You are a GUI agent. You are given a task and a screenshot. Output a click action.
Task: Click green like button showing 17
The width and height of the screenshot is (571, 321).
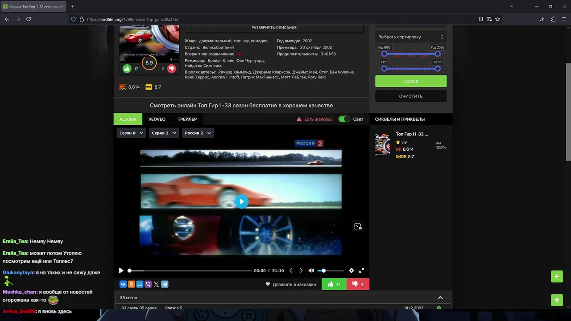(334, 284)
